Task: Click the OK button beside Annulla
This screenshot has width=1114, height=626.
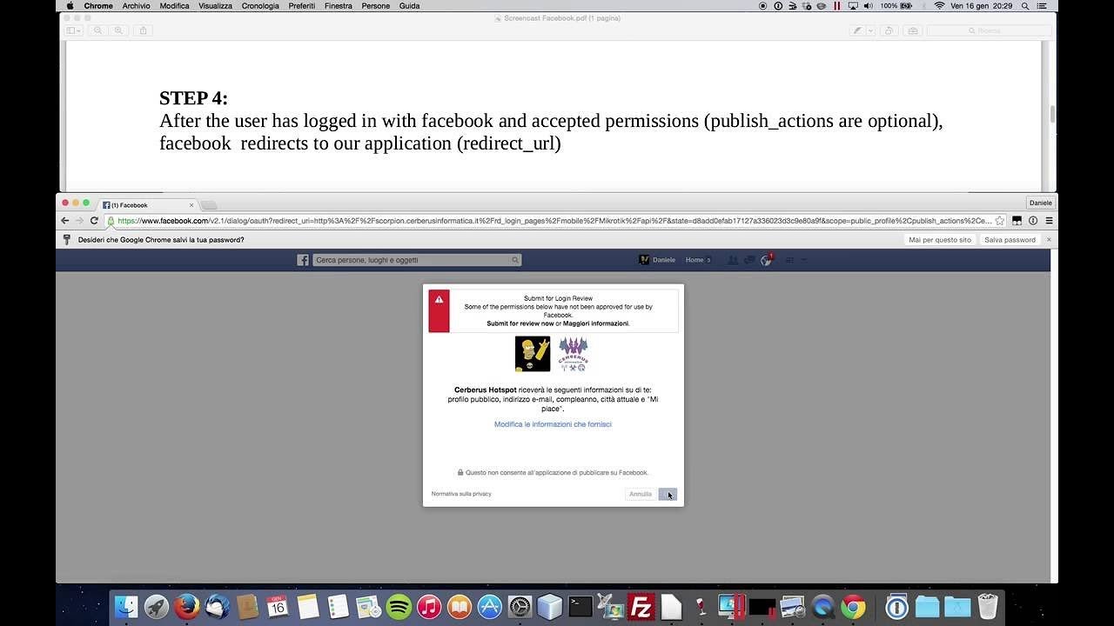Action: (x=668, y=494)
